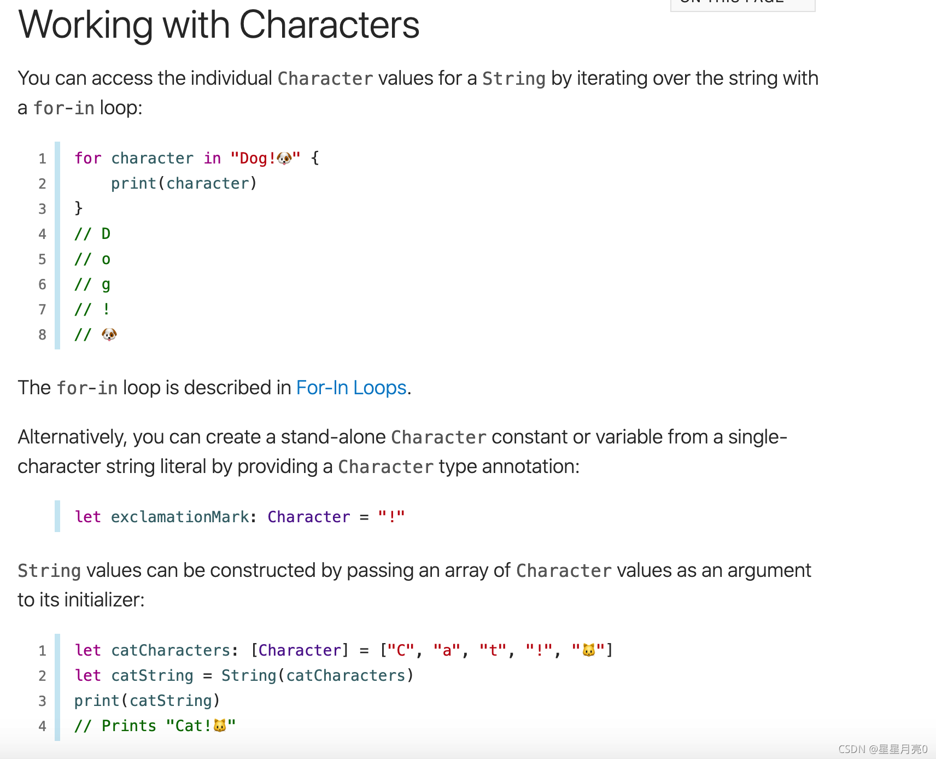Image resolution: width=936 pixels, height=759 pixels.
Task: Click the inline for-in code in first paragraph
Action: tap(64, 108)
